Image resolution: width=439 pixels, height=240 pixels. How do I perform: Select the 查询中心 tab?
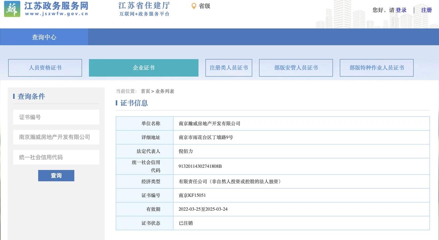click(x=44, y=37)
